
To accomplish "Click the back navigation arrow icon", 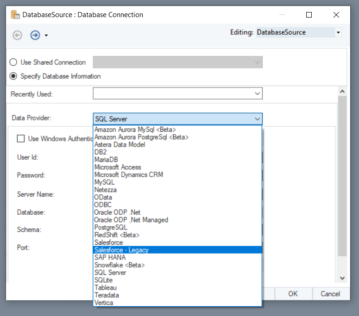I will 18,35.
